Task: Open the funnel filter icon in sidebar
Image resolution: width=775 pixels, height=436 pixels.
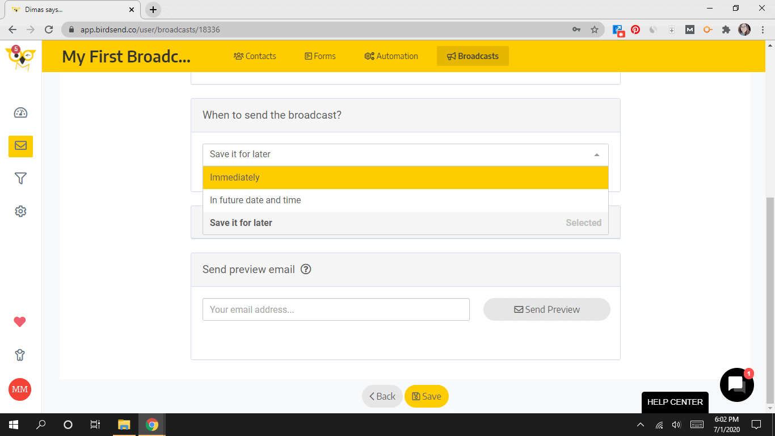Action: tap(20, 179)
